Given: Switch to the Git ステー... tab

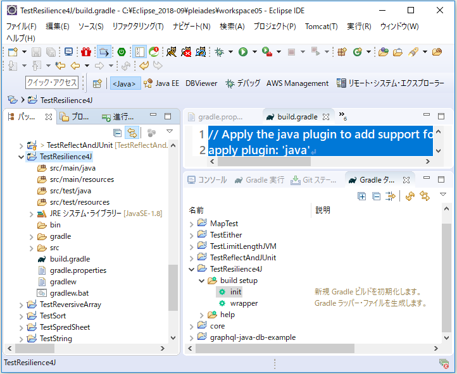Looking at the screenshot, I should [313, 180].
